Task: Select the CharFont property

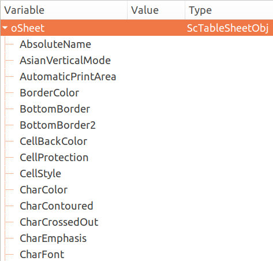Action: coord(42,255)
